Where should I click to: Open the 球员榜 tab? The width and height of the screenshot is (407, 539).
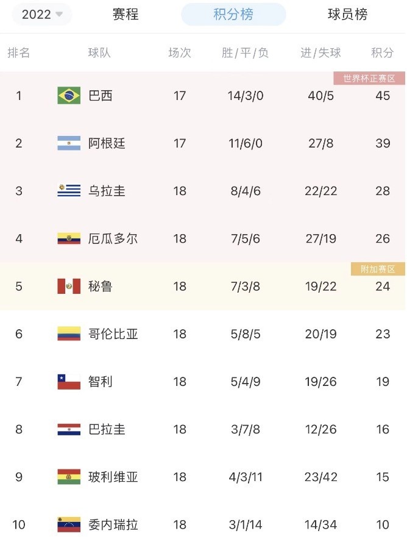pyautogui.click(x=347, y=15)
